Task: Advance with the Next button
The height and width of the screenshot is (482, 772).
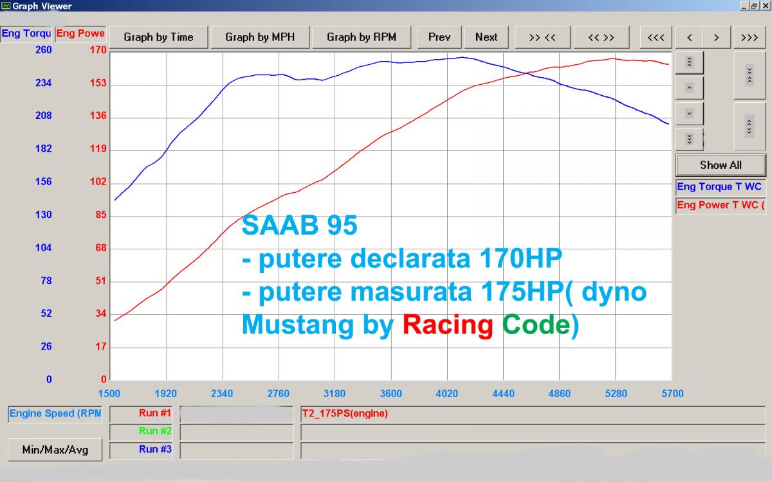Action: point(486,37)
